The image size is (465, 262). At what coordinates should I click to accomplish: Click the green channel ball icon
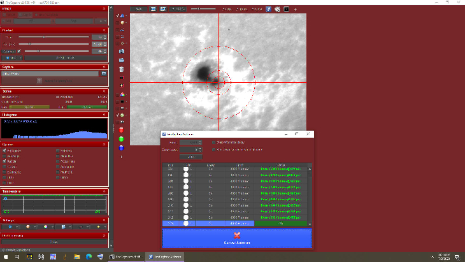coord(121,139)
